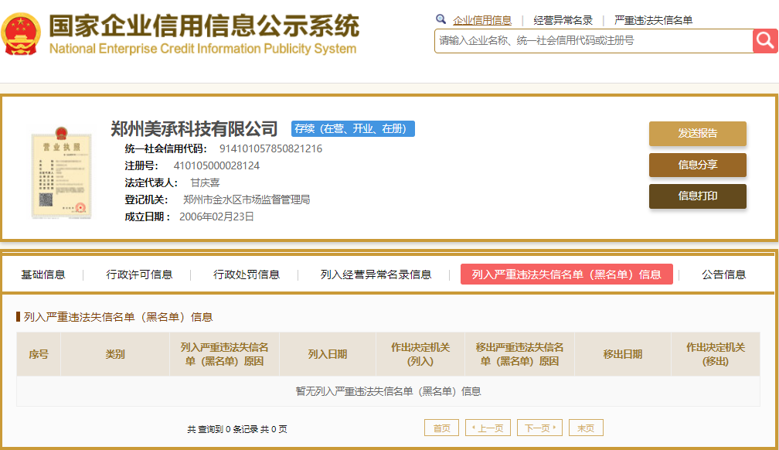The image size is (779, 450).
Task: Select the 严重违法失信名单 search category
Action: pos(653,20)
